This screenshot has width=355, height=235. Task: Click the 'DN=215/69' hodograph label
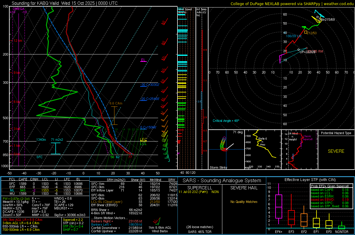coord(327,20)
